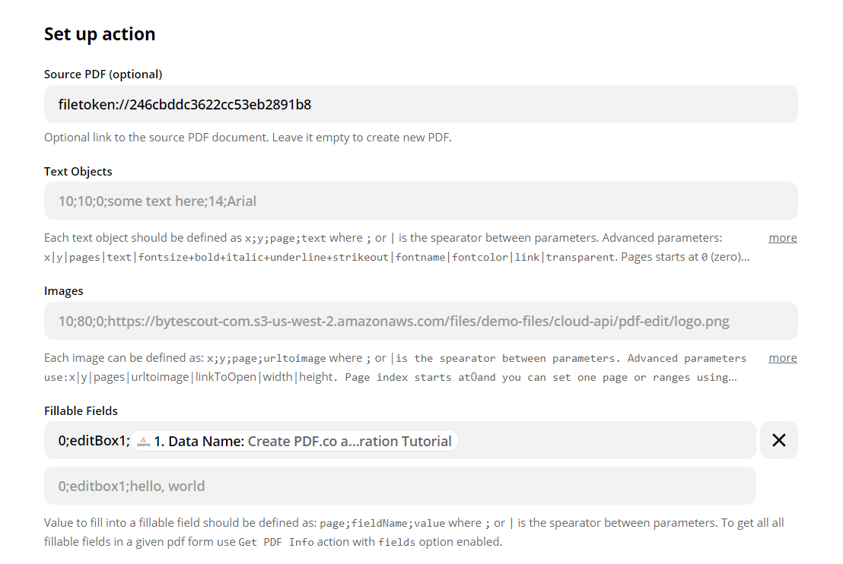Click the Text Objects label
843x564 pixels.
click(x=78, y=171)
